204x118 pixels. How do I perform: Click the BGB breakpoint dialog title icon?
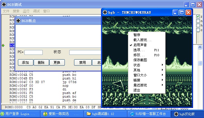[x=18, y=21]
